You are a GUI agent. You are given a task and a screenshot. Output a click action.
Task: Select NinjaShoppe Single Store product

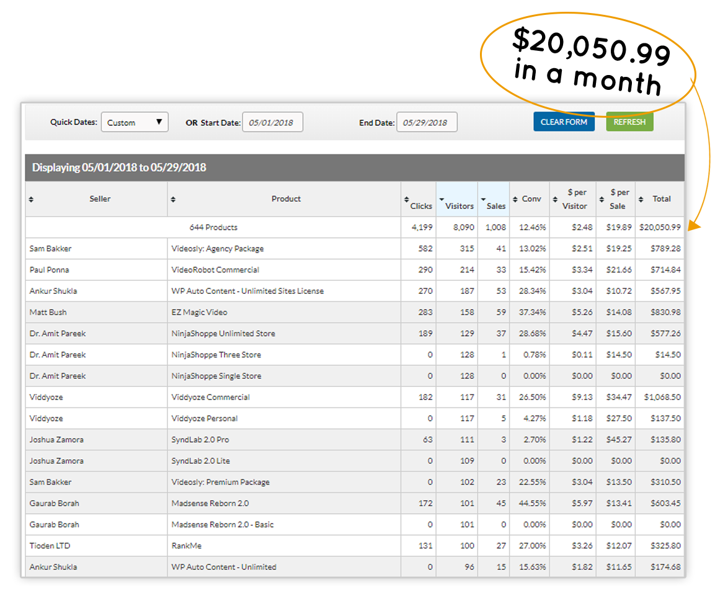pyautogui.click(x=284, y=376)
